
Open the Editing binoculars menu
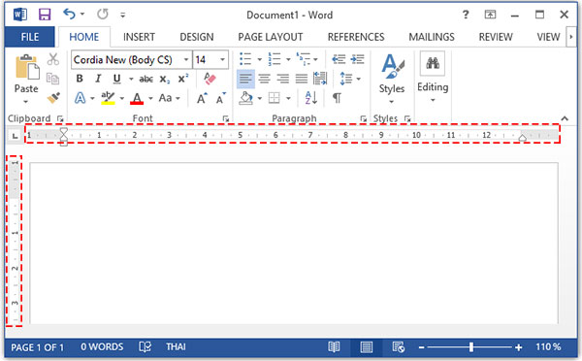[433, 78]
